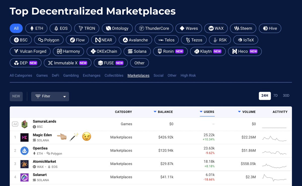The width and height of the screenshot is (302, 186).
Task: Filter by Ontology chain
Action: pos(117,28)
